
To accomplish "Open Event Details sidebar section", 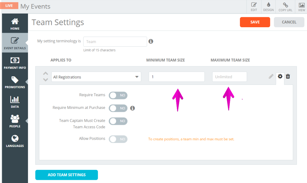I will [x=15, y=43].
